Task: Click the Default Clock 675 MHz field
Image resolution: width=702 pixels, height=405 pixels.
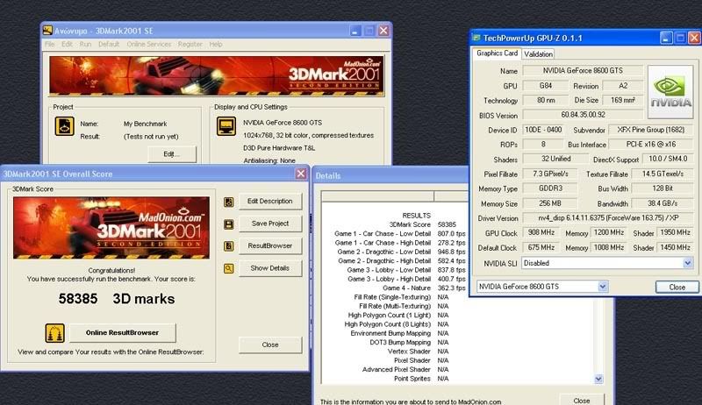Action: tap(541, 247)
